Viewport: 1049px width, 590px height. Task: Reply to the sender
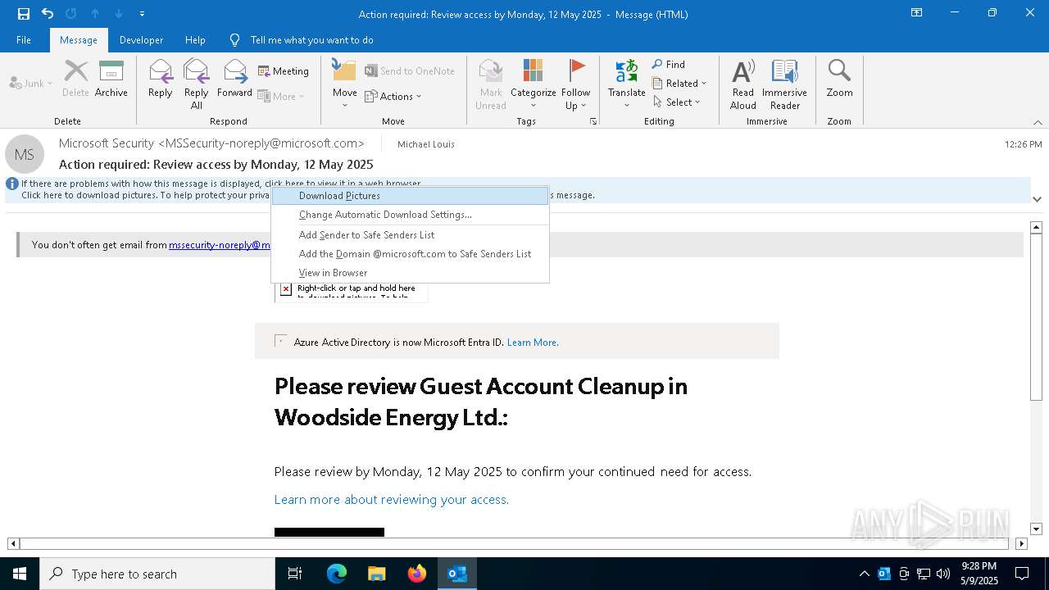(161, 80)
